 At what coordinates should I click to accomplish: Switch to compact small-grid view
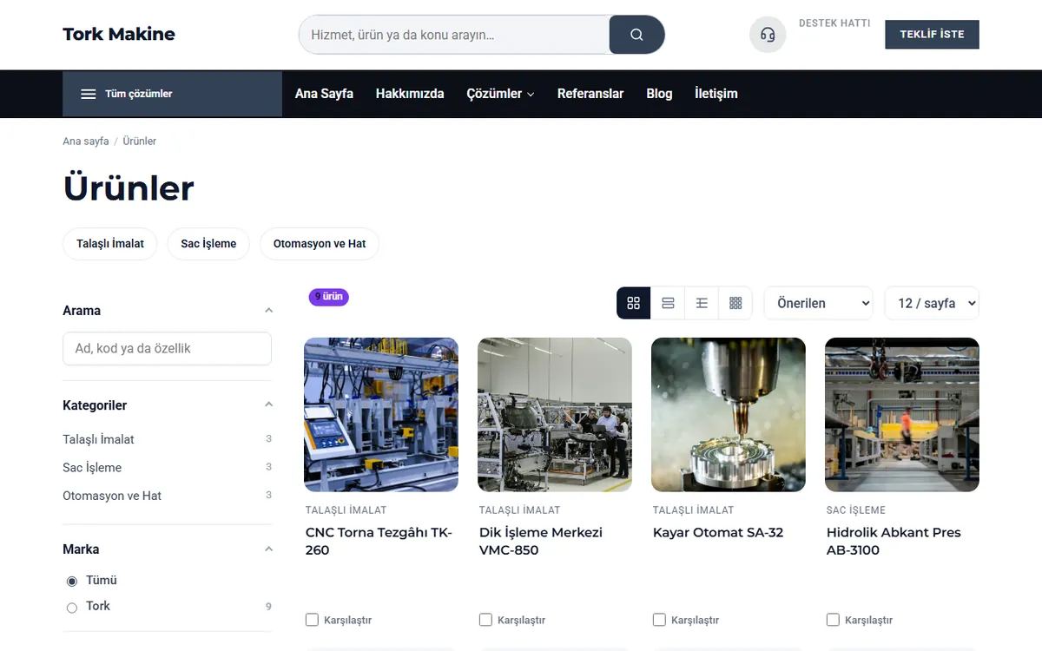pos(735,303)
